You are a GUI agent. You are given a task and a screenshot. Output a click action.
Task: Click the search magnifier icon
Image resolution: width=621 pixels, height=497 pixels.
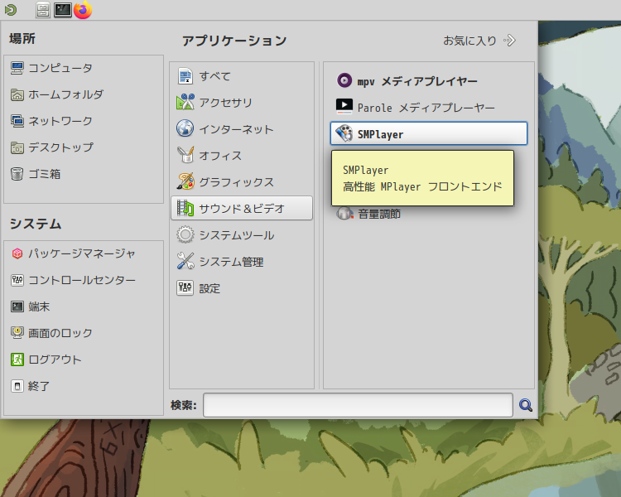coord(526,405)
